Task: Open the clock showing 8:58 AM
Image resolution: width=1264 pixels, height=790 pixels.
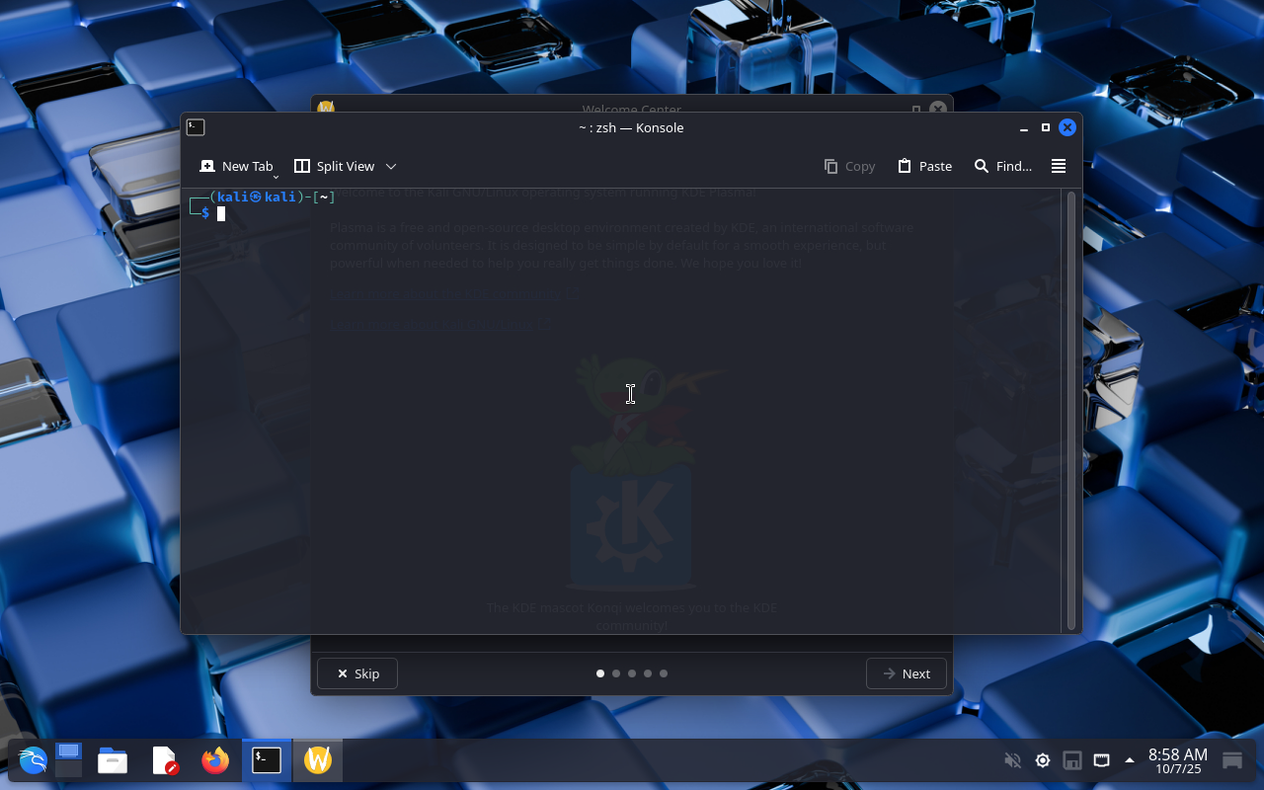Action: click(x=1177, y=760)
